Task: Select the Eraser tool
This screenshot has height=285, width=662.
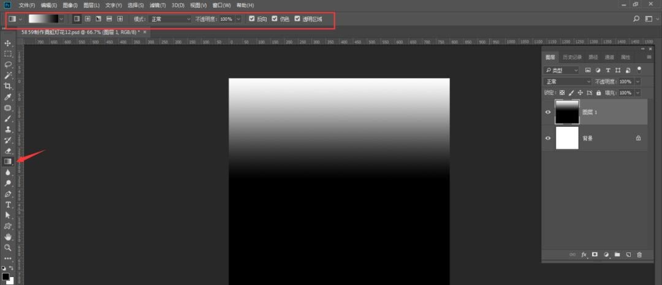Action: pyautogui.click(x=7, y=151)
